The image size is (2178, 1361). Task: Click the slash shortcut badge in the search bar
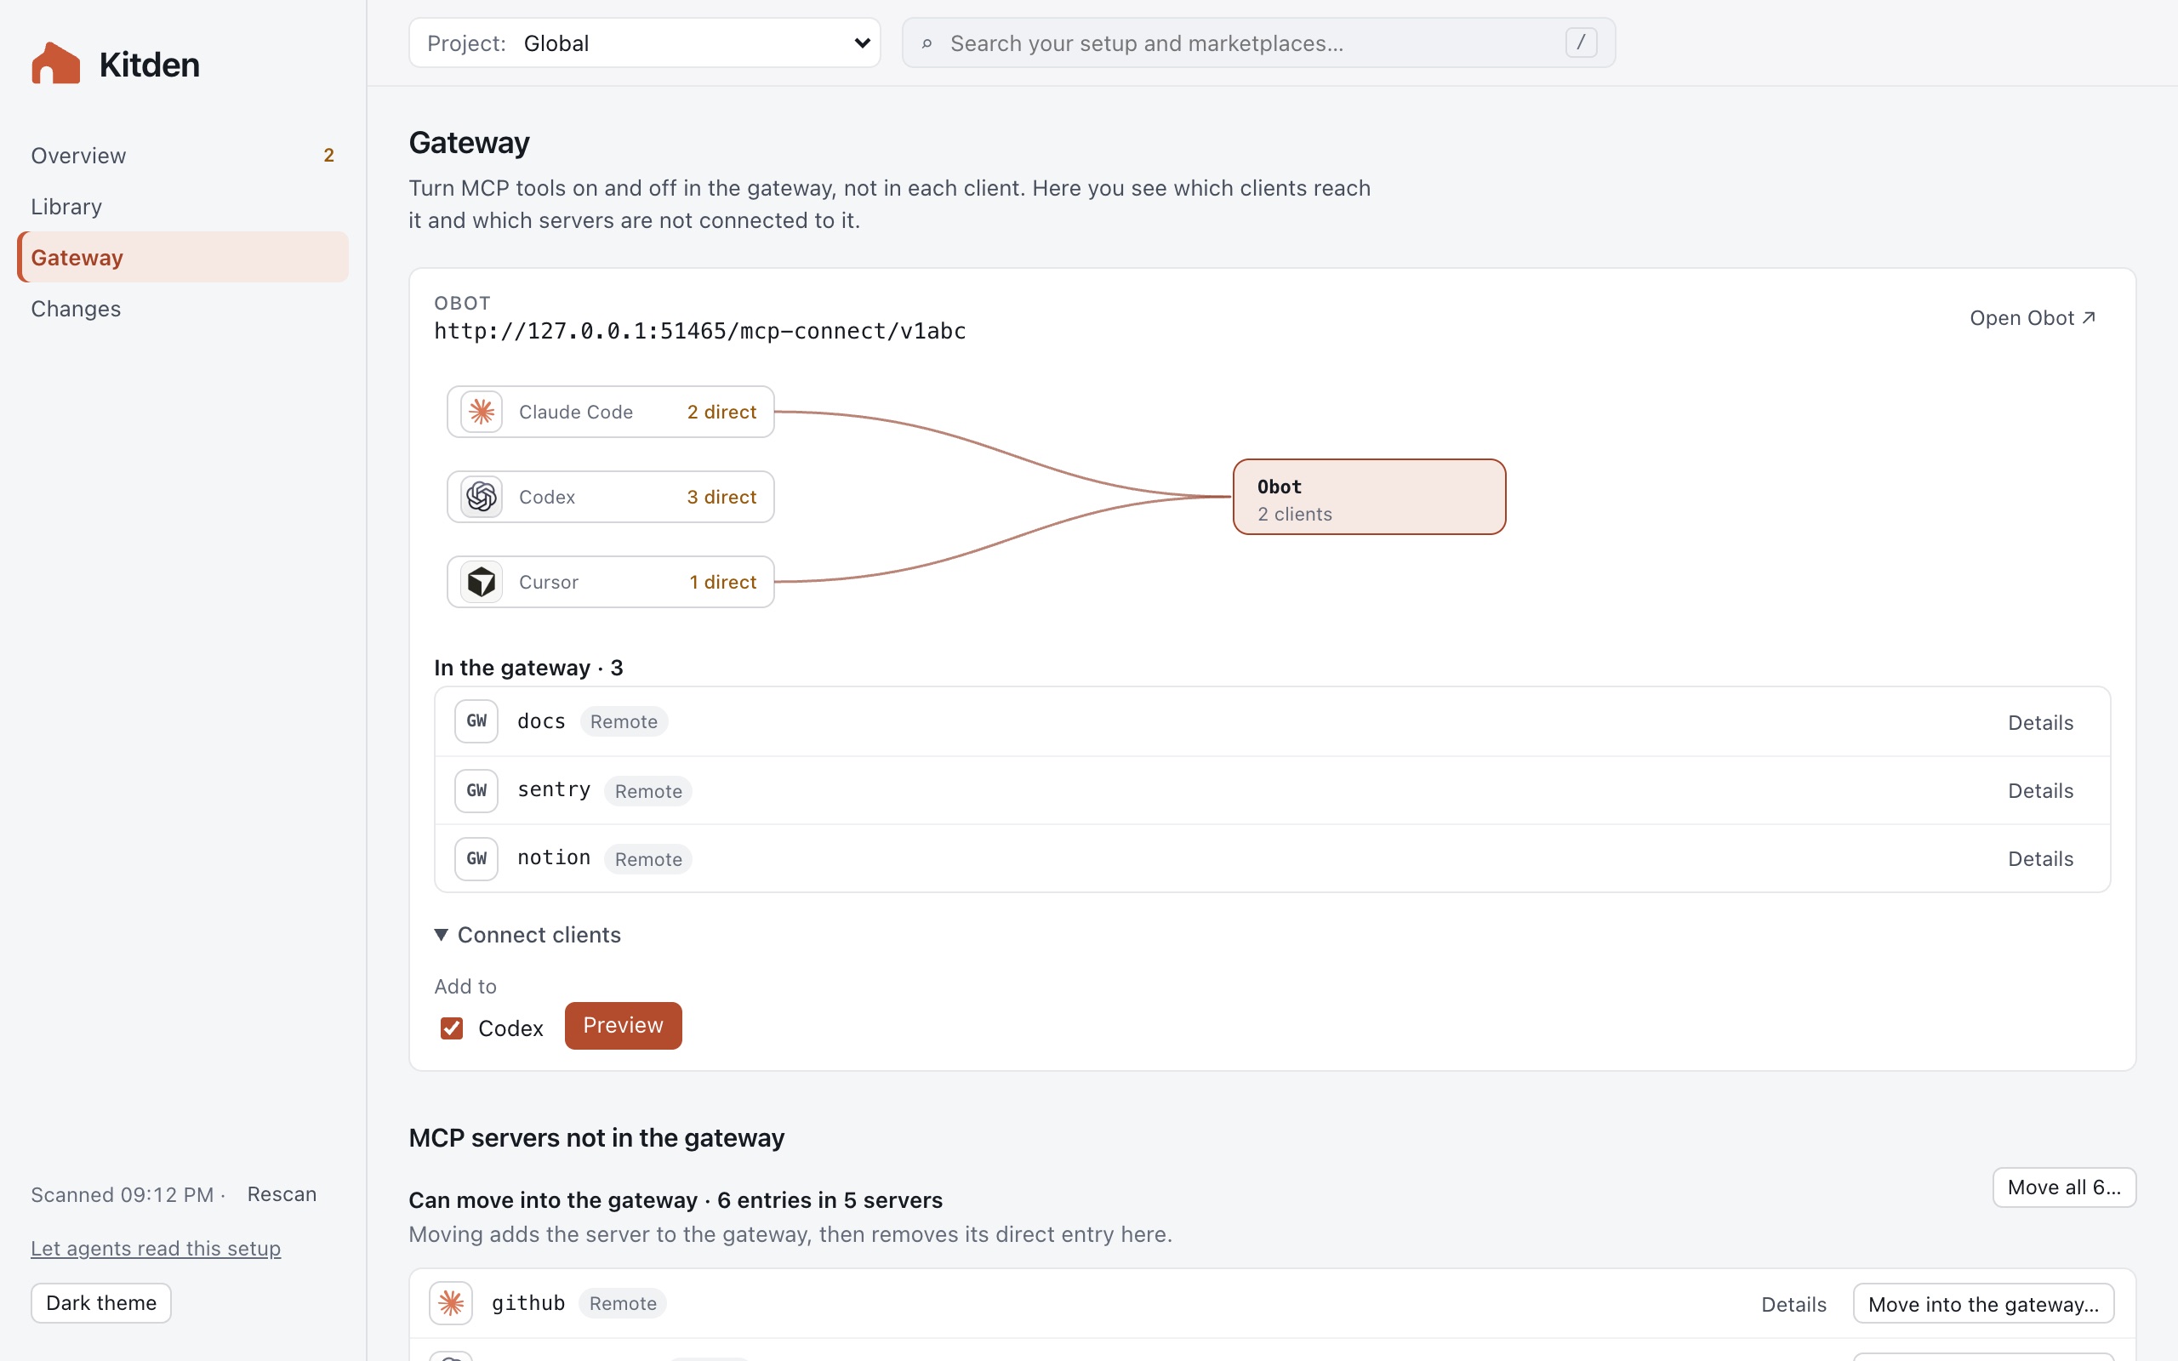(x=1581, y=43)
